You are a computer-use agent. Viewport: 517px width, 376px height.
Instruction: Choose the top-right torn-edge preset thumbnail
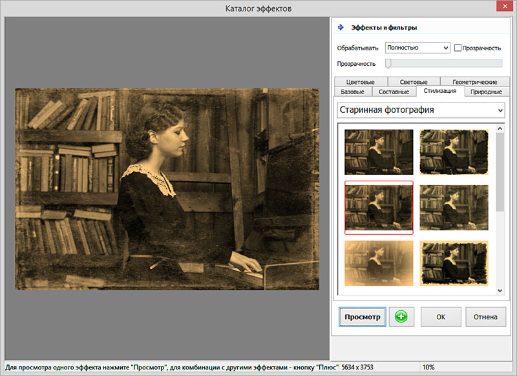pyautogui.click(x=454, y=152)
